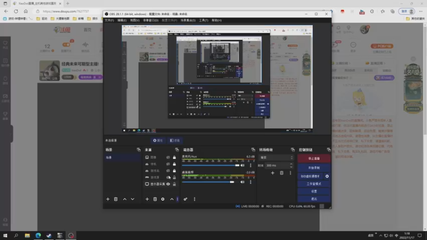Move the scene up with the Scenes up arrow

125,199
